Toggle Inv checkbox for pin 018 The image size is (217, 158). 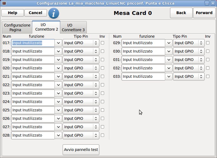coord(103,51)
